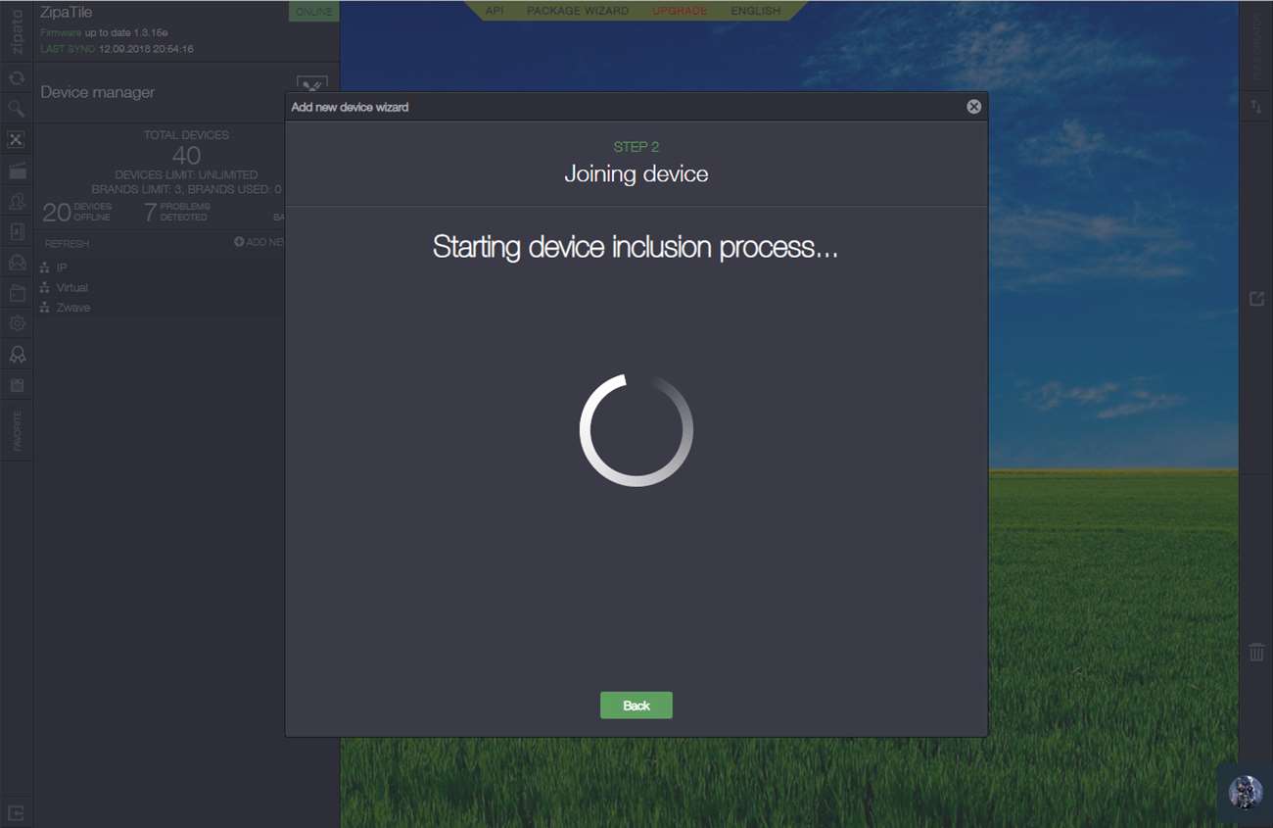Click the red UPGRADE tab
Viewport: 1273px width, 828px height.
point(680,11)
